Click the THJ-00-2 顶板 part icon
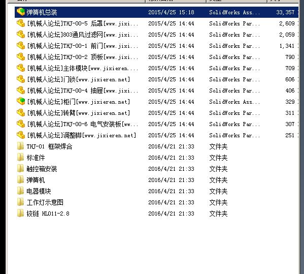This screenshot has height=274, width=304. [21, 57]
